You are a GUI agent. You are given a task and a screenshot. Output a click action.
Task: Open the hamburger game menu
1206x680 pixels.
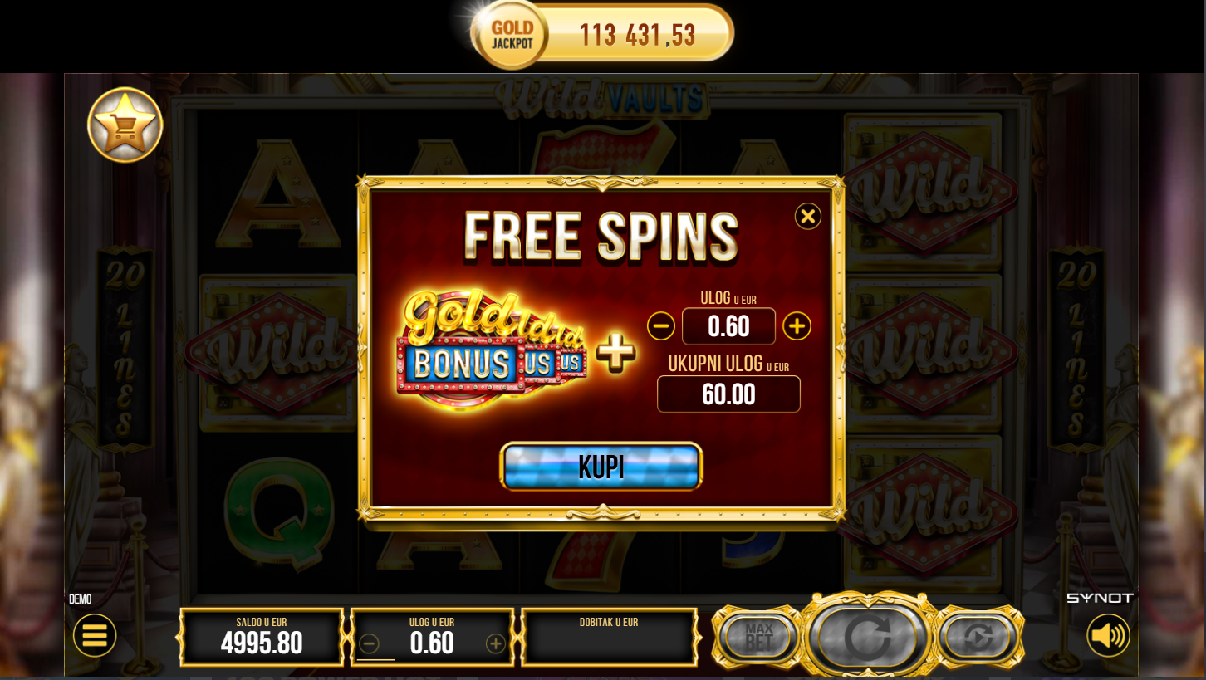coord(95,635)
